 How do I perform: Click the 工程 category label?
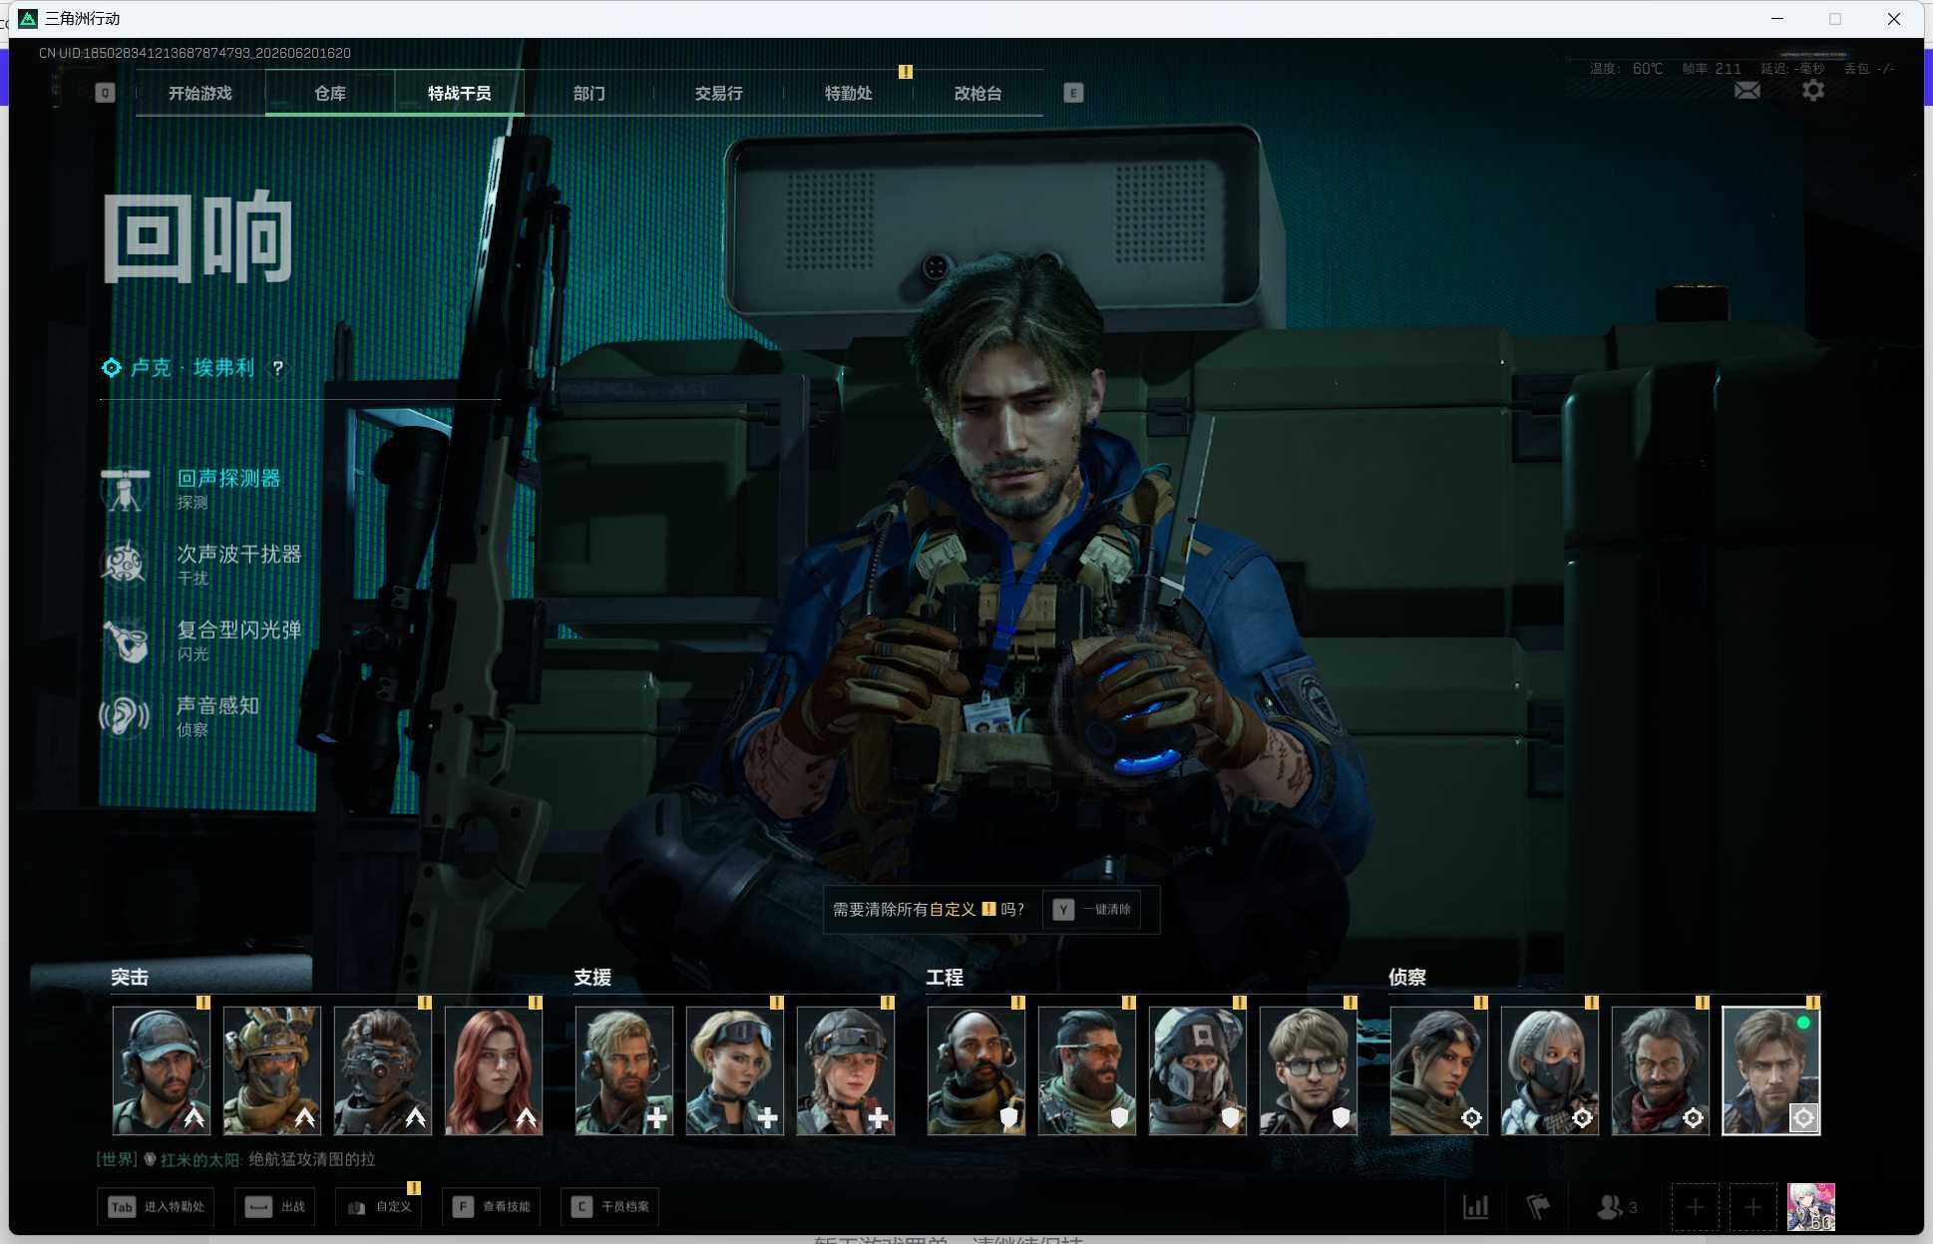[945, 978]
